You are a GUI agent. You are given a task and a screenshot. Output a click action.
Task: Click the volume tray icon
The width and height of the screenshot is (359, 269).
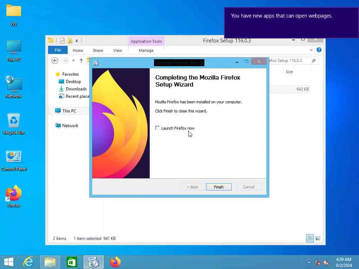(326, 262)
